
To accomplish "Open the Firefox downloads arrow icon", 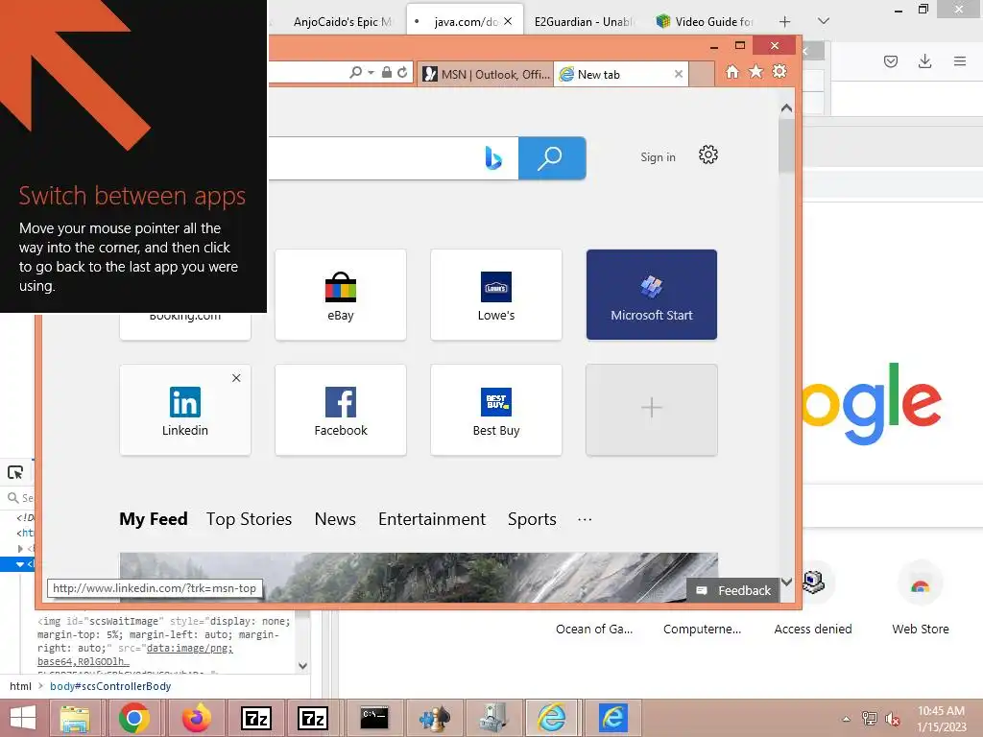I will tap(924, 60).
